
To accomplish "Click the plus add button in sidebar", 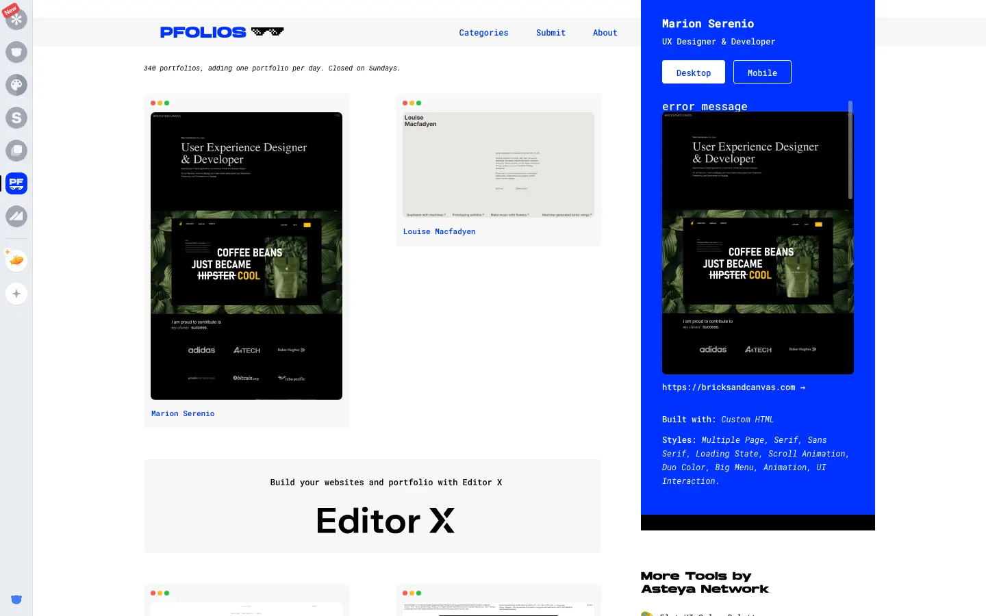I will click(x=16, y=294).
